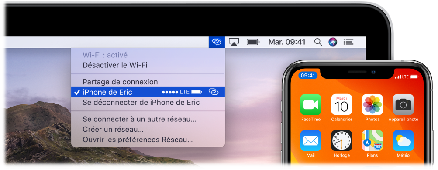This screenshot has height=170, width=438.
Task: Choose Se déconnecter de iPhone de Eric
Action: pyautogui.click(x=148, y=102)
